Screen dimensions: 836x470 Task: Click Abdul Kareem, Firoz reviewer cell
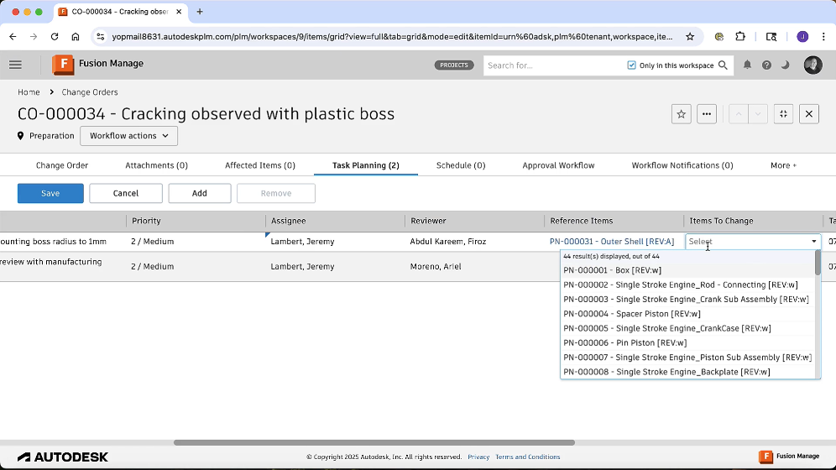pyautogui.click(x=474, y=242)
